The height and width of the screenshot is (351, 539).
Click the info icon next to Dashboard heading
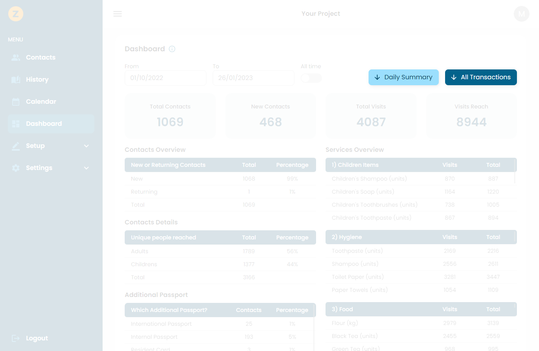[x=172, y=49]
